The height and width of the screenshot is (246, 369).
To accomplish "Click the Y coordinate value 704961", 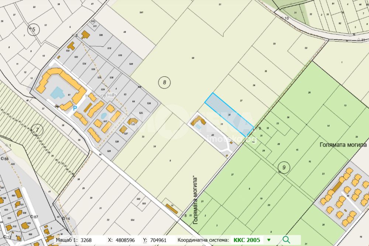I will pyautogui.click(x=158, y=240).
